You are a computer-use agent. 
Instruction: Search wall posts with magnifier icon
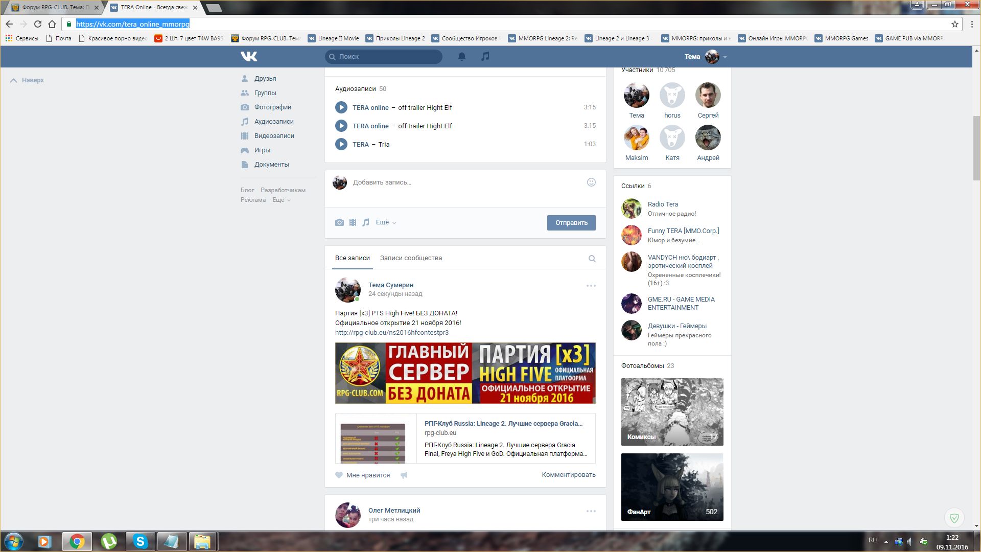(x=592, y=259)
